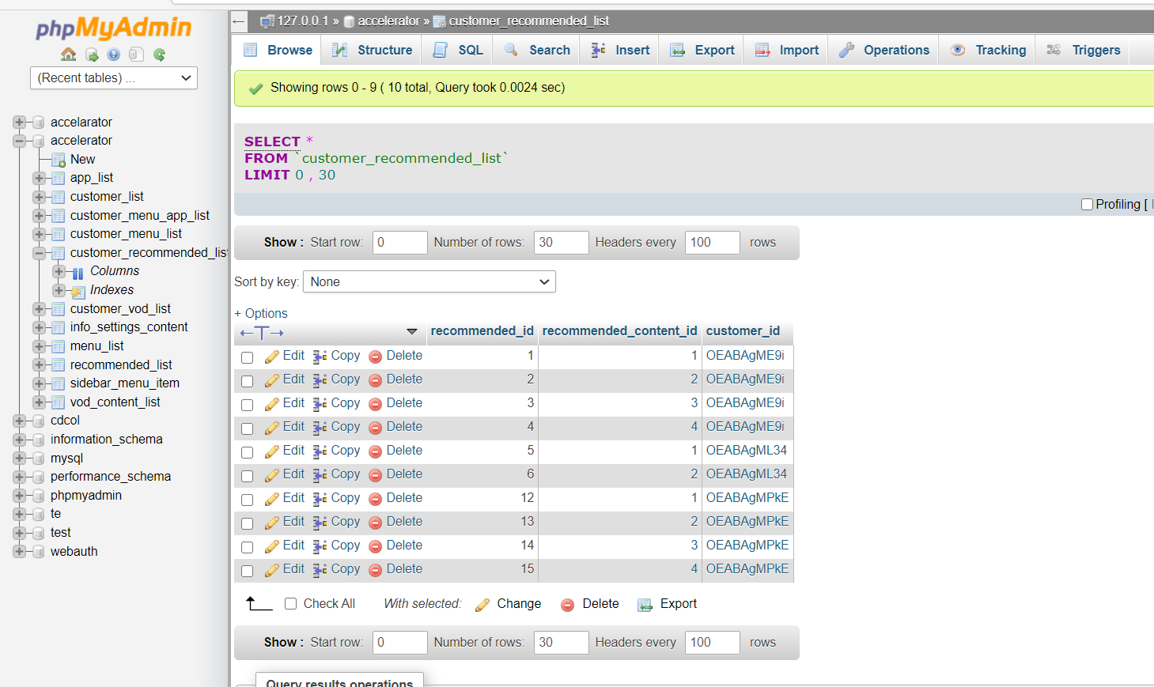The image size is (1154, 687).
Task: Click the collapse panel arrow left of 127.0.0.1
Action: (x=239, y=21)
